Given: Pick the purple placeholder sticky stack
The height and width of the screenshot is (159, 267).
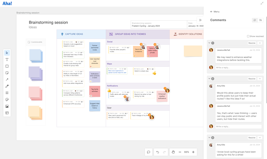Looking at the screenshot, I should (36, 74).
